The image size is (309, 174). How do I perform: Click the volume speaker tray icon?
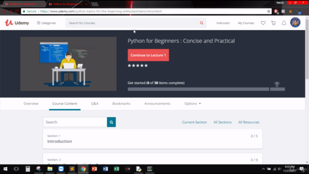point(280,169)
